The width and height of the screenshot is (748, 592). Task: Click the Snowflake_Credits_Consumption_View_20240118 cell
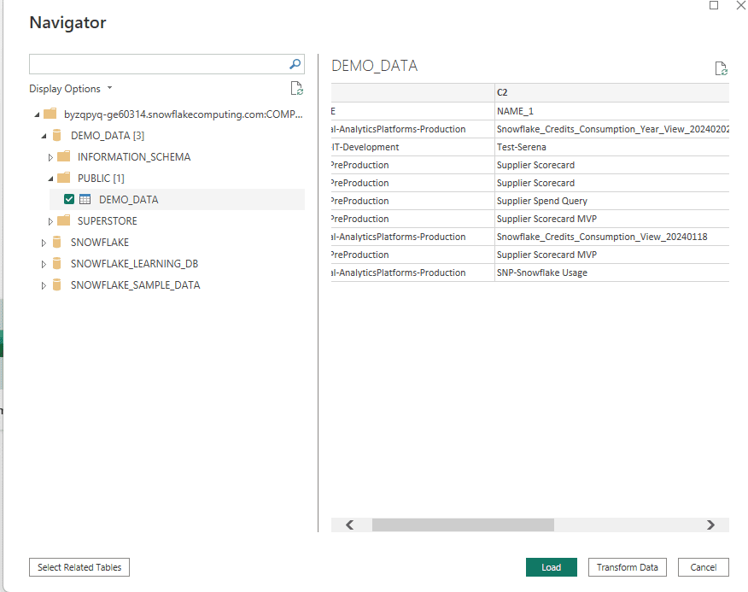point(611,237)
